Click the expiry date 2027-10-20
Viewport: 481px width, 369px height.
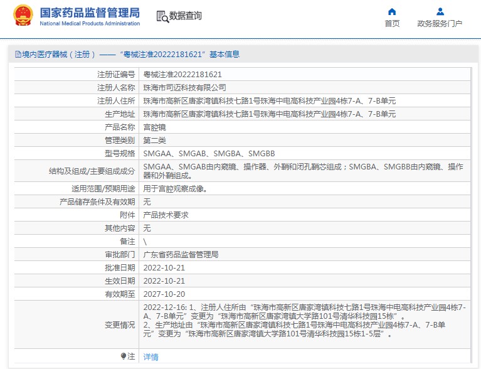point(164,294)
